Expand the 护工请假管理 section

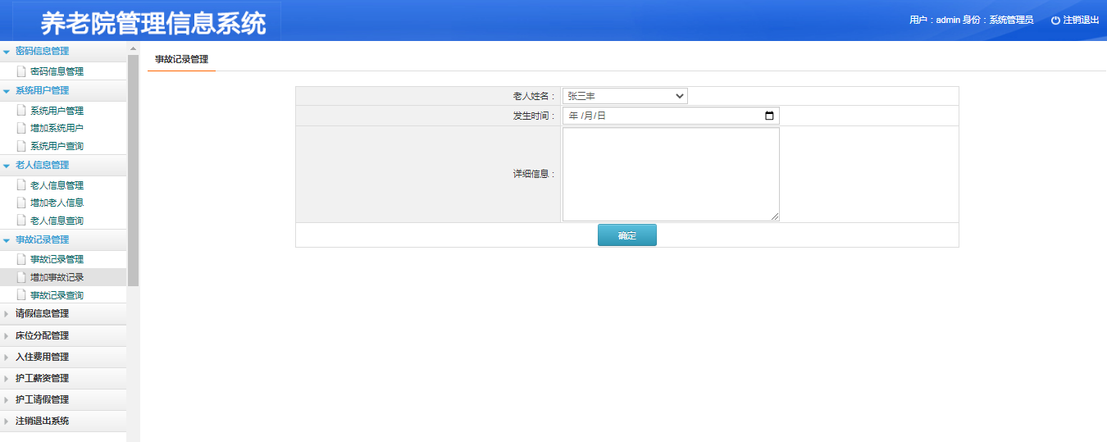tap(63, 399)
